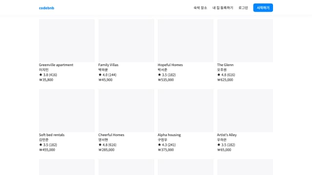Open the codebnb home logo
The width and height of the screenshot is (312, 175).
pos(47,8)
